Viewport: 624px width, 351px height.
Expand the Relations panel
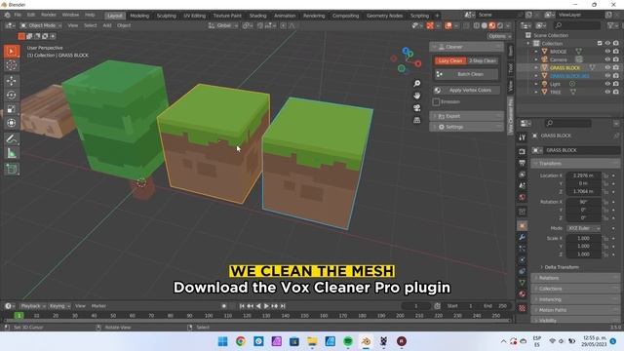575,278
